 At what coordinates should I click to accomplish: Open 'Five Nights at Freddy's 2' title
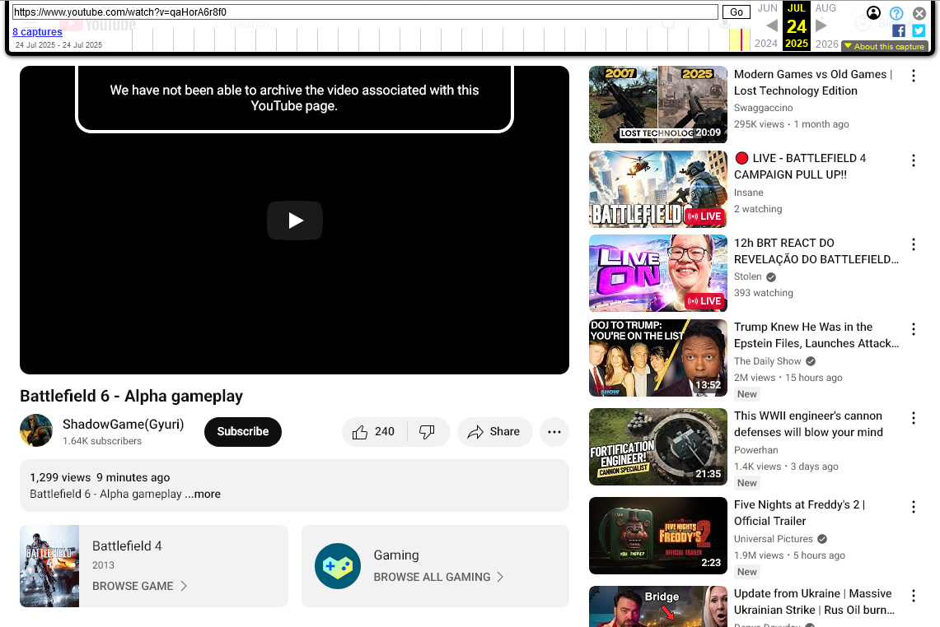799,513
